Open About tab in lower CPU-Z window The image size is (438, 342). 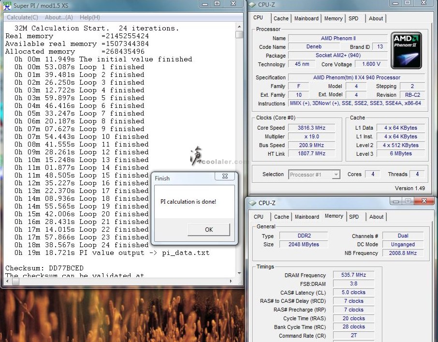tap(376, 217)
